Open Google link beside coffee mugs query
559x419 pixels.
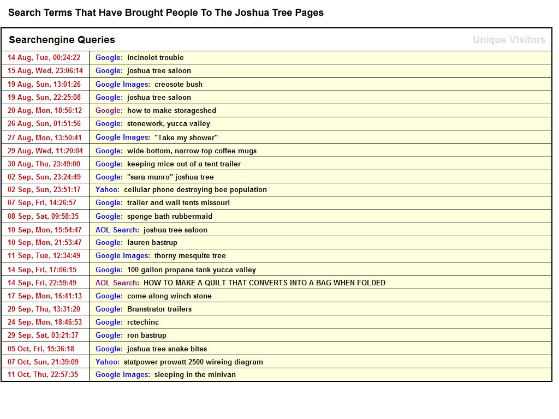[108, 151]
